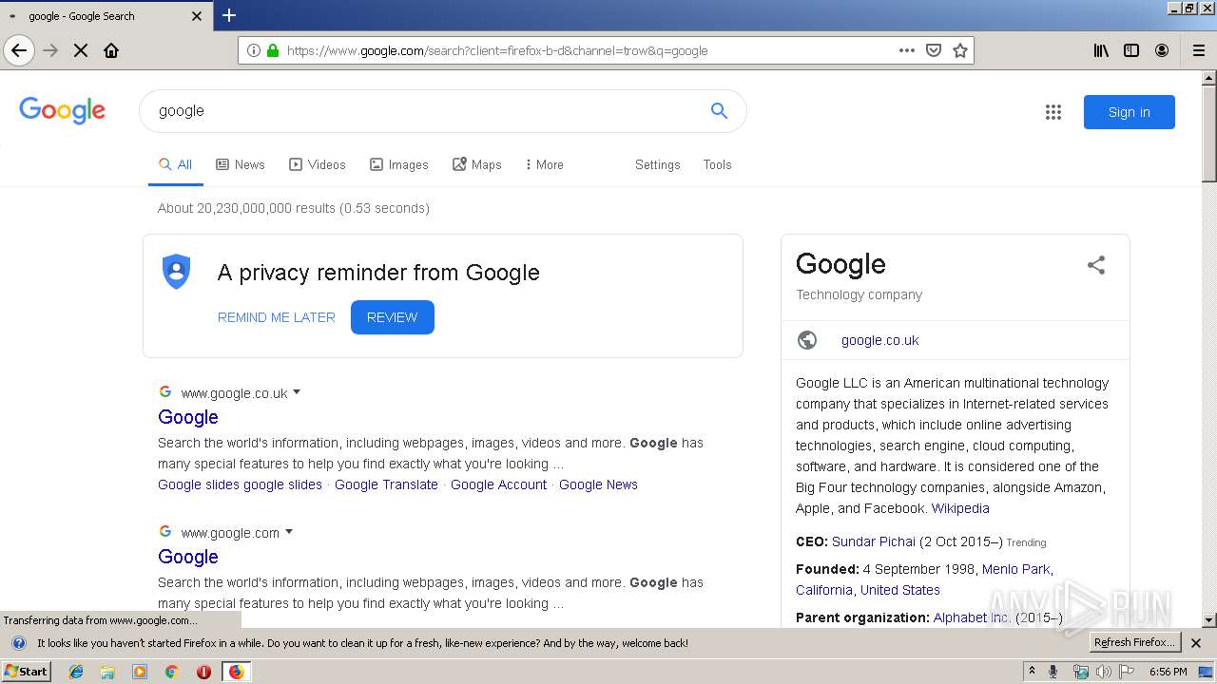The width and height of the screenshot is (1217, 684).
Task: Switch to the News tab
Action: click(241, 164)
